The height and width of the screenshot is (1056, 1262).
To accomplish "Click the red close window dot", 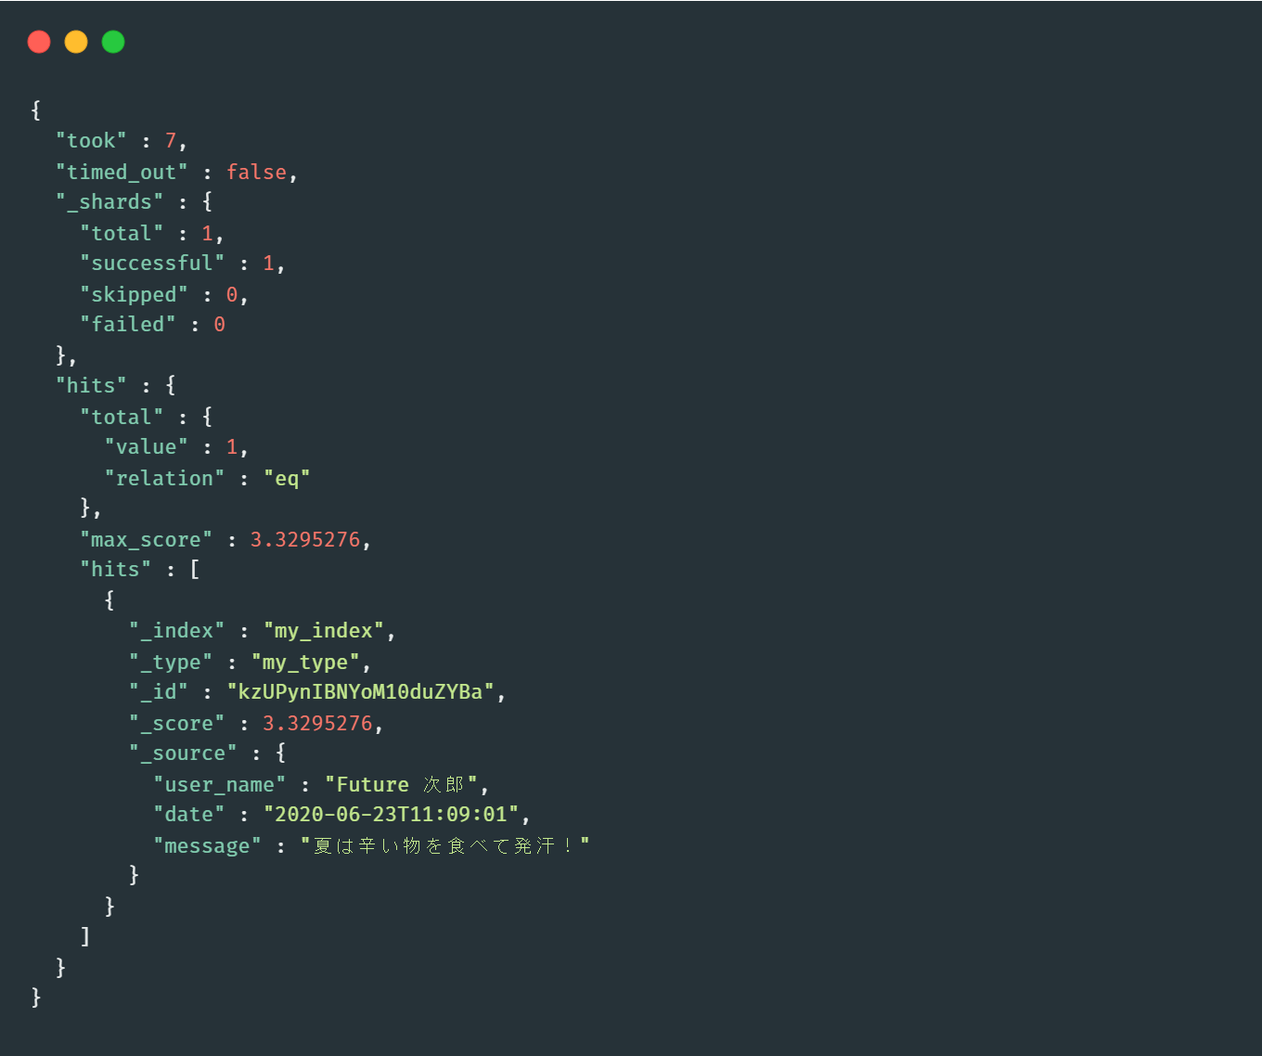I will coord(39,42).
